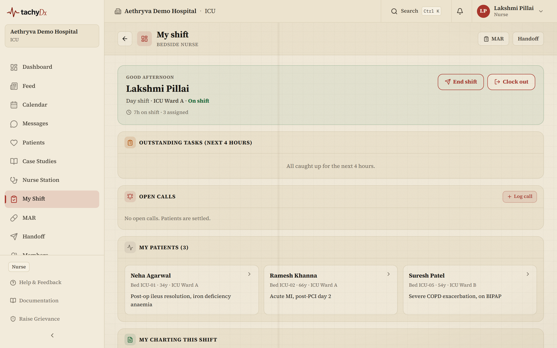
Task: Click the End shift button
Action: [x=461, y=82]
